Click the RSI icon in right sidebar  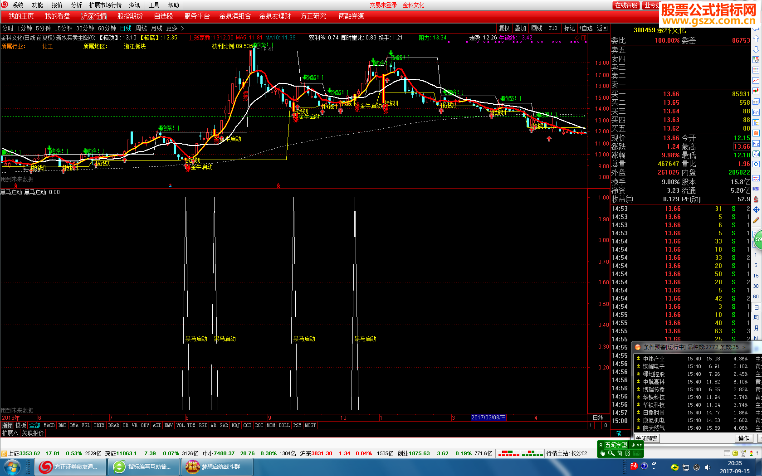click(756, 189)
